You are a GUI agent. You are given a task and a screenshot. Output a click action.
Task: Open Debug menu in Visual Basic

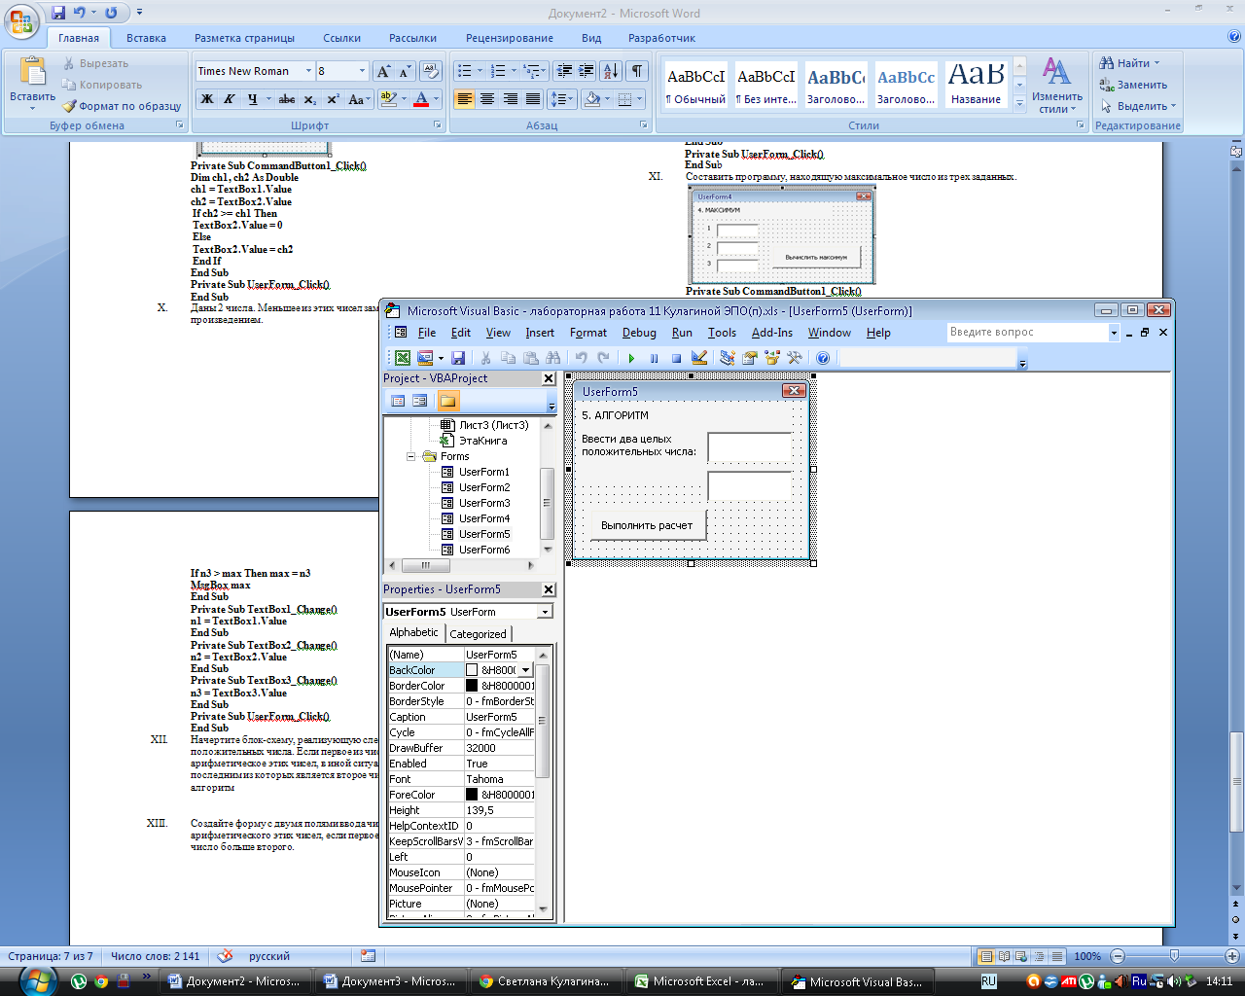(x=639, y=333)
